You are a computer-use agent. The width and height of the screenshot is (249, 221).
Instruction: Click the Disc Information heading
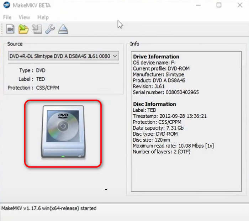point(154,104)
